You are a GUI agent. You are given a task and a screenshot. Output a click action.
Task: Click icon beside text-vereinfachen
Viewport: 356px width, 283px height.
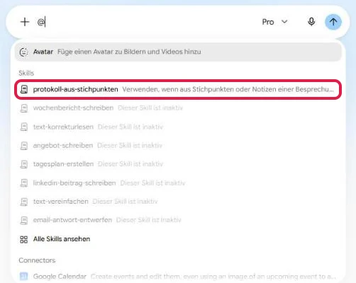[x=24, y=202]
